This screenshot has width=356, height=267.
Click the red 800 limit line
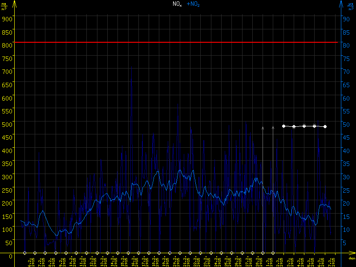tap(178, 42)
